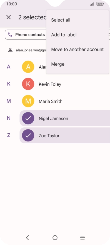This screenshot has height=245, width=110.
Task: Select Move to another account
Action: click(77, 49)
